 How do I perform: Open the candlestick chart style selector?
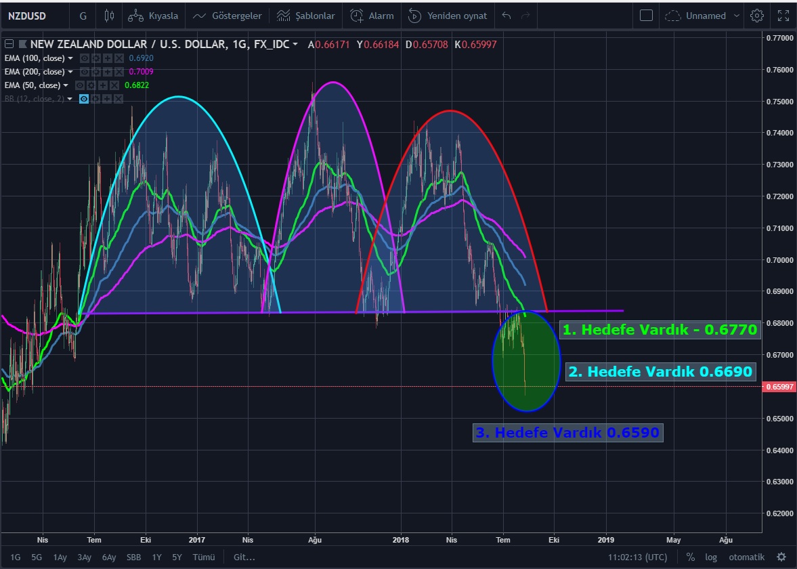click(110, 16)
